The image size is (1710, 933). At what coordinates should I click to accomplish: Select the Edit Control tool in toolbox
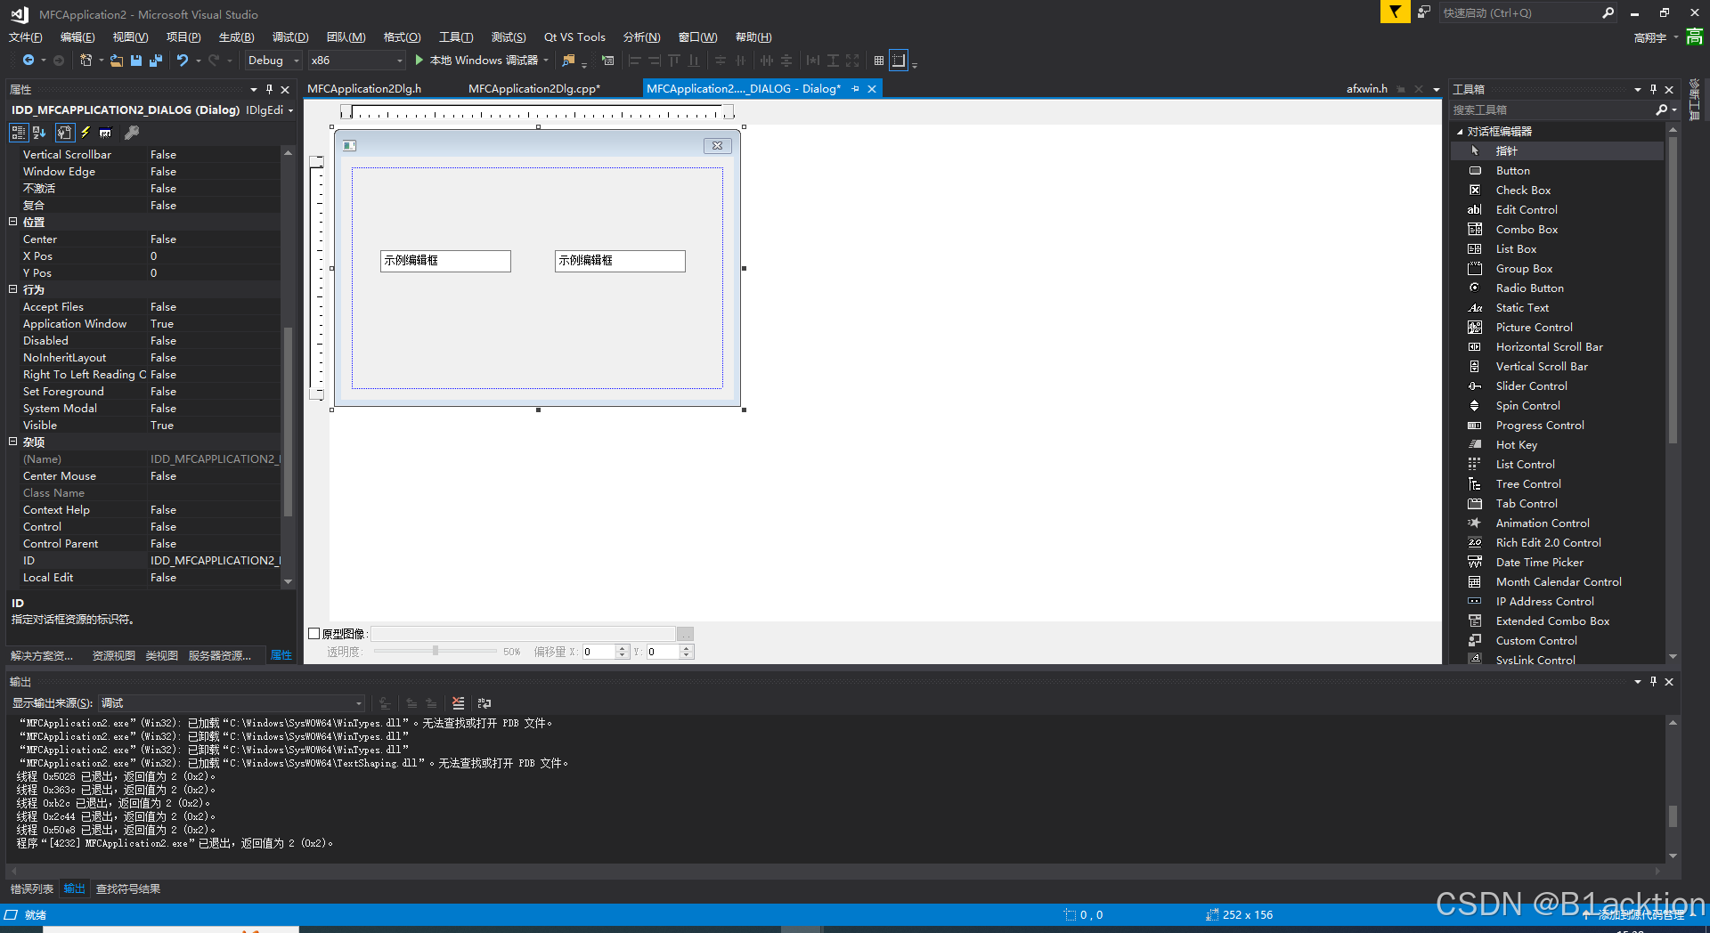pyautogui.click(x=1526, y=209)
